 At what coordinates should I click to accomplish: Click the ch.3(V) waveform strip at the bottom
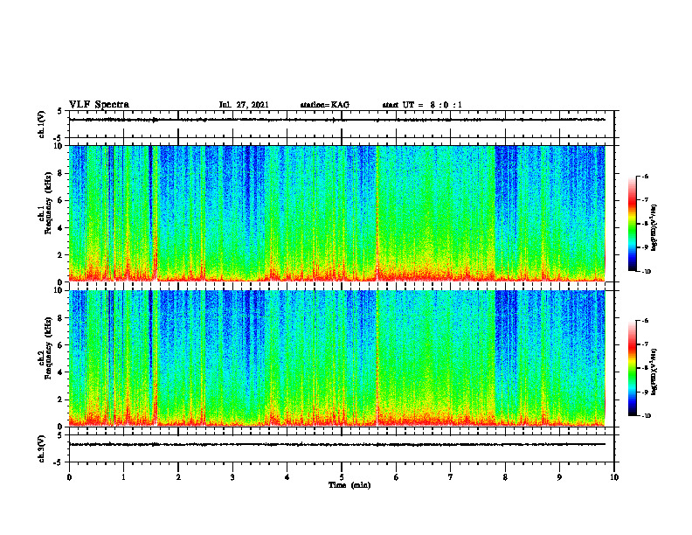342,448
